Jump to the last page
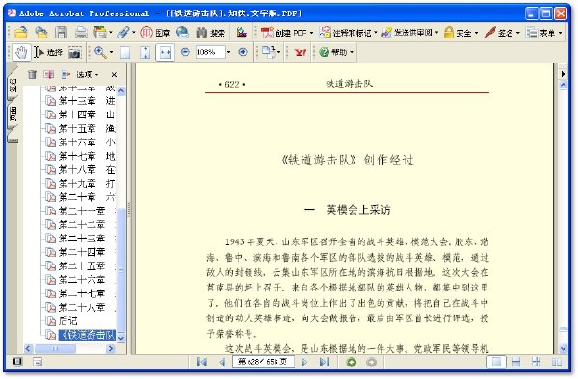Viewport: 578px width, 379px height. tap(325, 363)
